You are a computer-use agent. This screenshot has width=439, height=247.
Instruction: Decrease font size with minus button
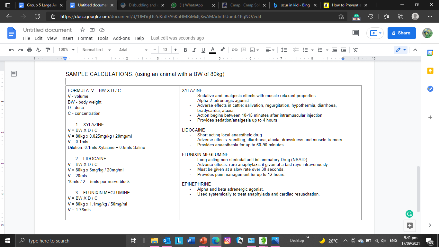(155, 50)
